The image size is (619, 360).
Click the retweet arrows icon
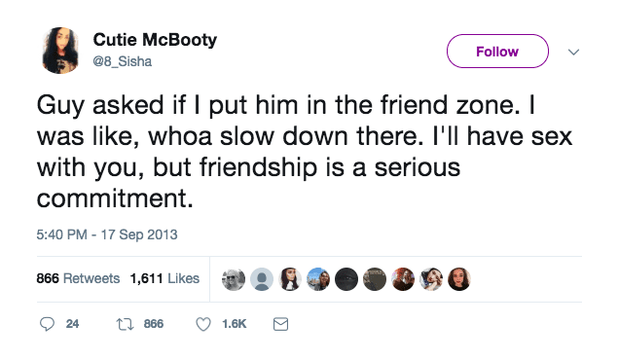pyautogui.click(x=126, y=324)
